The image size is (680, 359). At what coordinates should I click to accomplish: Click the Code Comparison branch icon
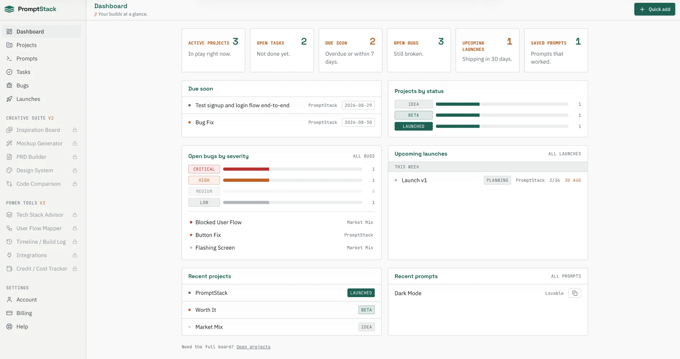click(x=9, y=184)
